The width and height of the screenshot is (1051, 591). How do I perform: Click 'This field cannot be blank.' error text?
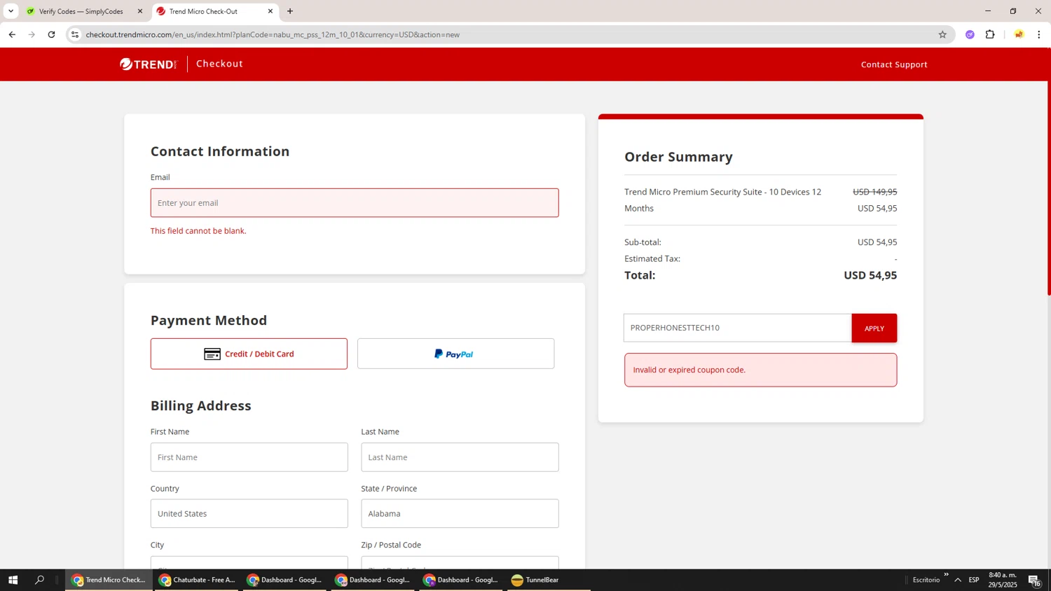198,230
